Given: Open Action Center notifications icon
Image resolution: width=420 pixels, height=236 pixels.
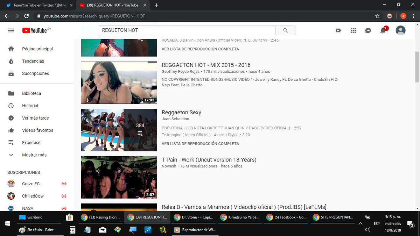Looking at the screenshot, I should (x=411, y=223).
